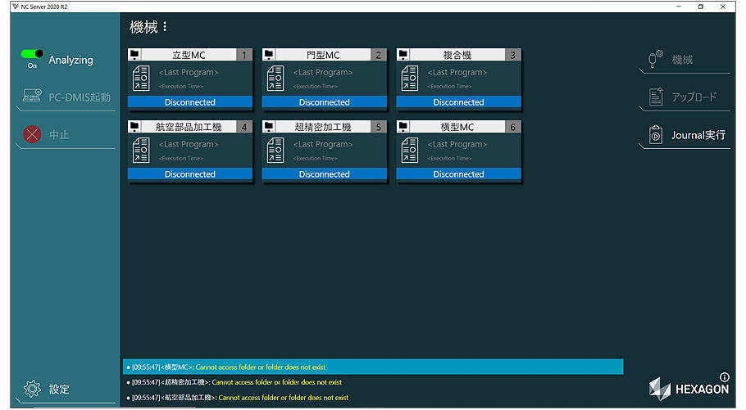The image size is (746, 410).
Task: Click program document icon in 門型MC card
Action: (275, 79)
